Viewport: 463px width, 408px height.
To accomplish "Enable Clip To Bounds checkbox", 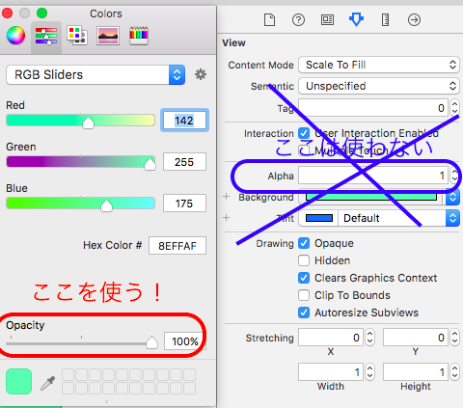I will (x=304, y=295).
